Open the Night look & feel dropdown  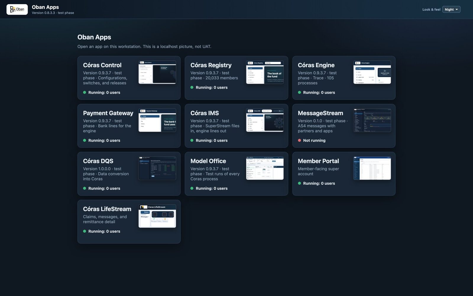click(451, 9)
